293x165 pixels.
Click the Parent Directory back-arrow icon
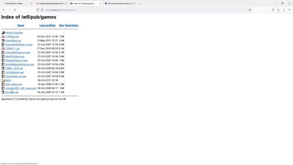click(3, 33)
